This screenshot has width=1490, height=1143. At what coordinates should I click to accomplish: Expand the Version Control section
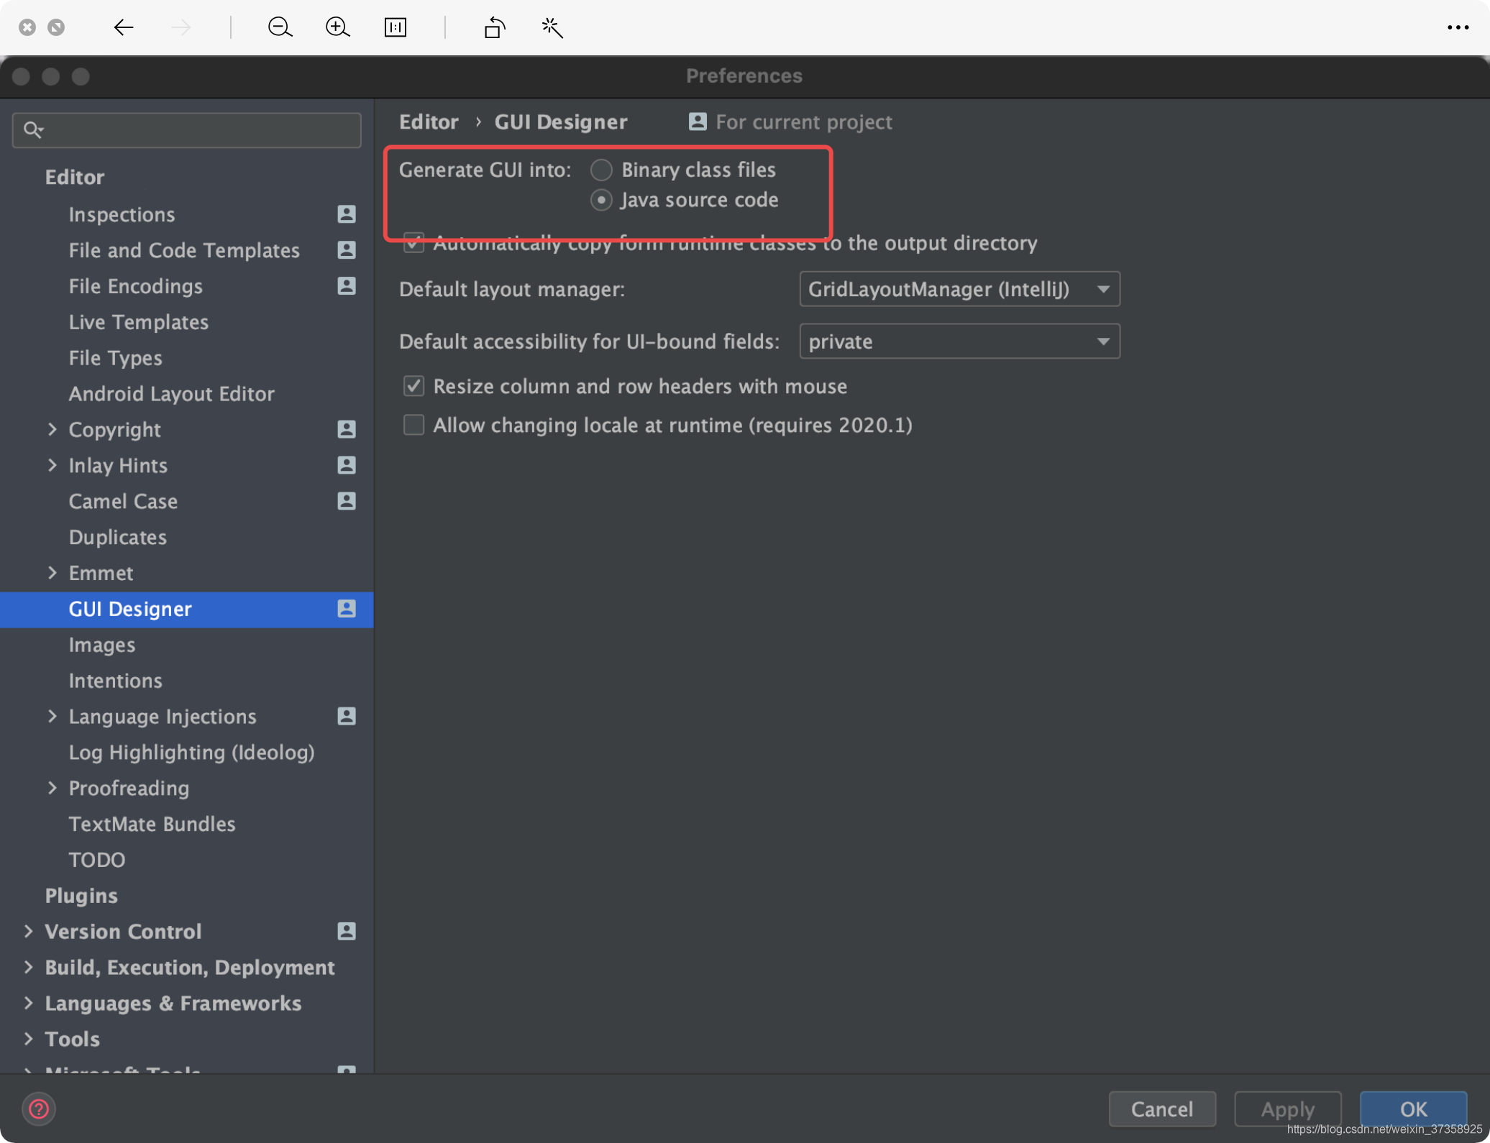(28, 931)
